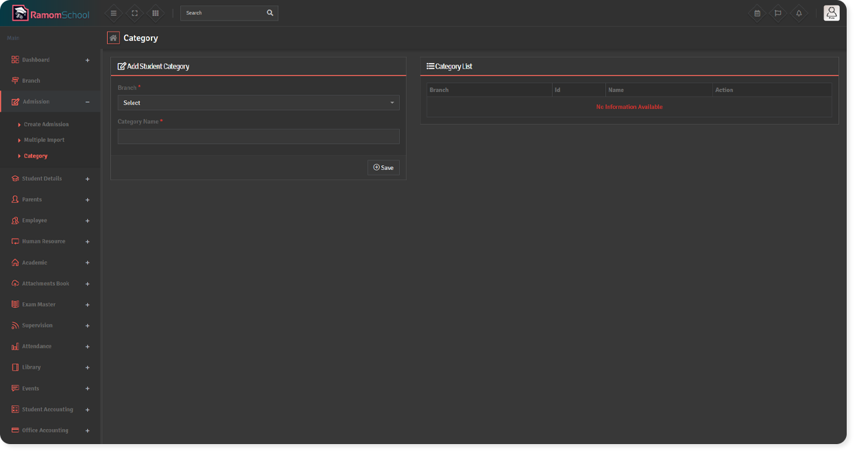
Task: Open Create Admission submenu item
Action: click(46, 125)
